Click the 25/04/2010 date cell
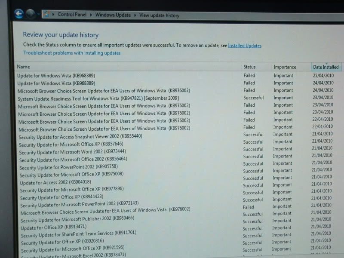 coord(323,76)
